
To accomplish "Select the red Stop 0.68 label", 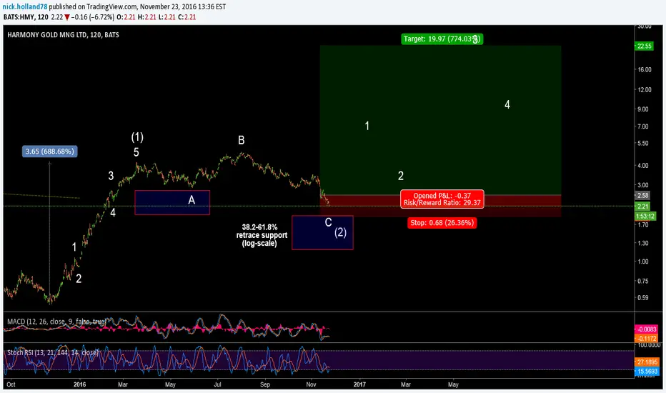I will 442,223.
